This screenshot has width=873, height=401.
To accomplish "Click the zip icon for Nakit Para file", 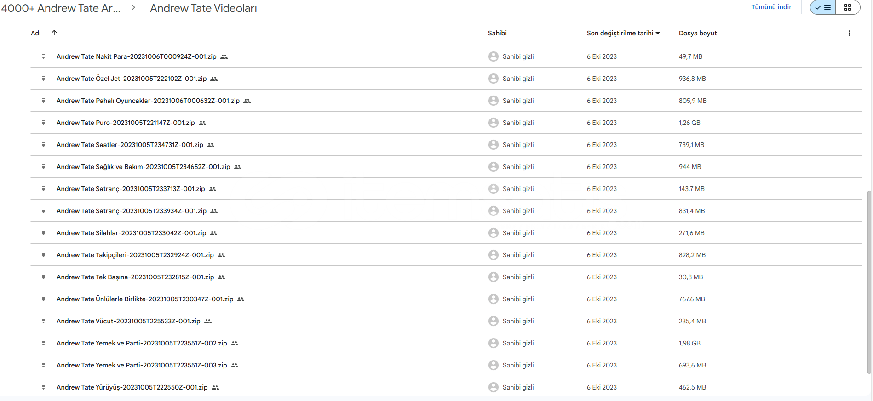I will [43, 56].
